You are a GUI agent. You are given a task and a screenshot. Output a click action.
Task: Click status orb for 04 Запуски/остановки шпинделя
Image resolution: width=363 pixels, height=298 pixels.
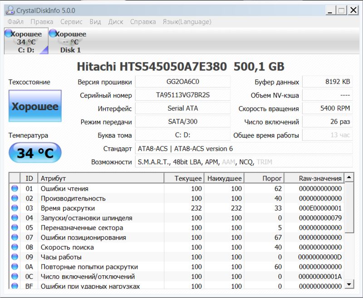coord(15,218)
